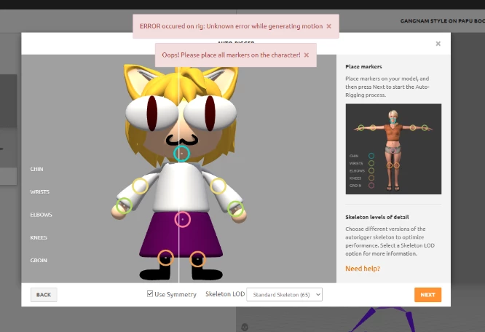Select the yellow marker on character's right arm
The height and width of the screenshot is (332, 485).
coord(218,186)
